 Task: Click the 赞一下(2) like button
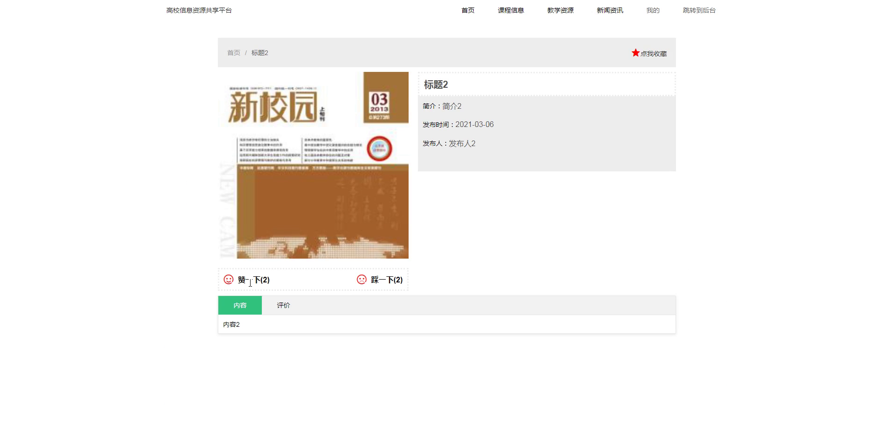pyautogui.click(x=253, y=280)
